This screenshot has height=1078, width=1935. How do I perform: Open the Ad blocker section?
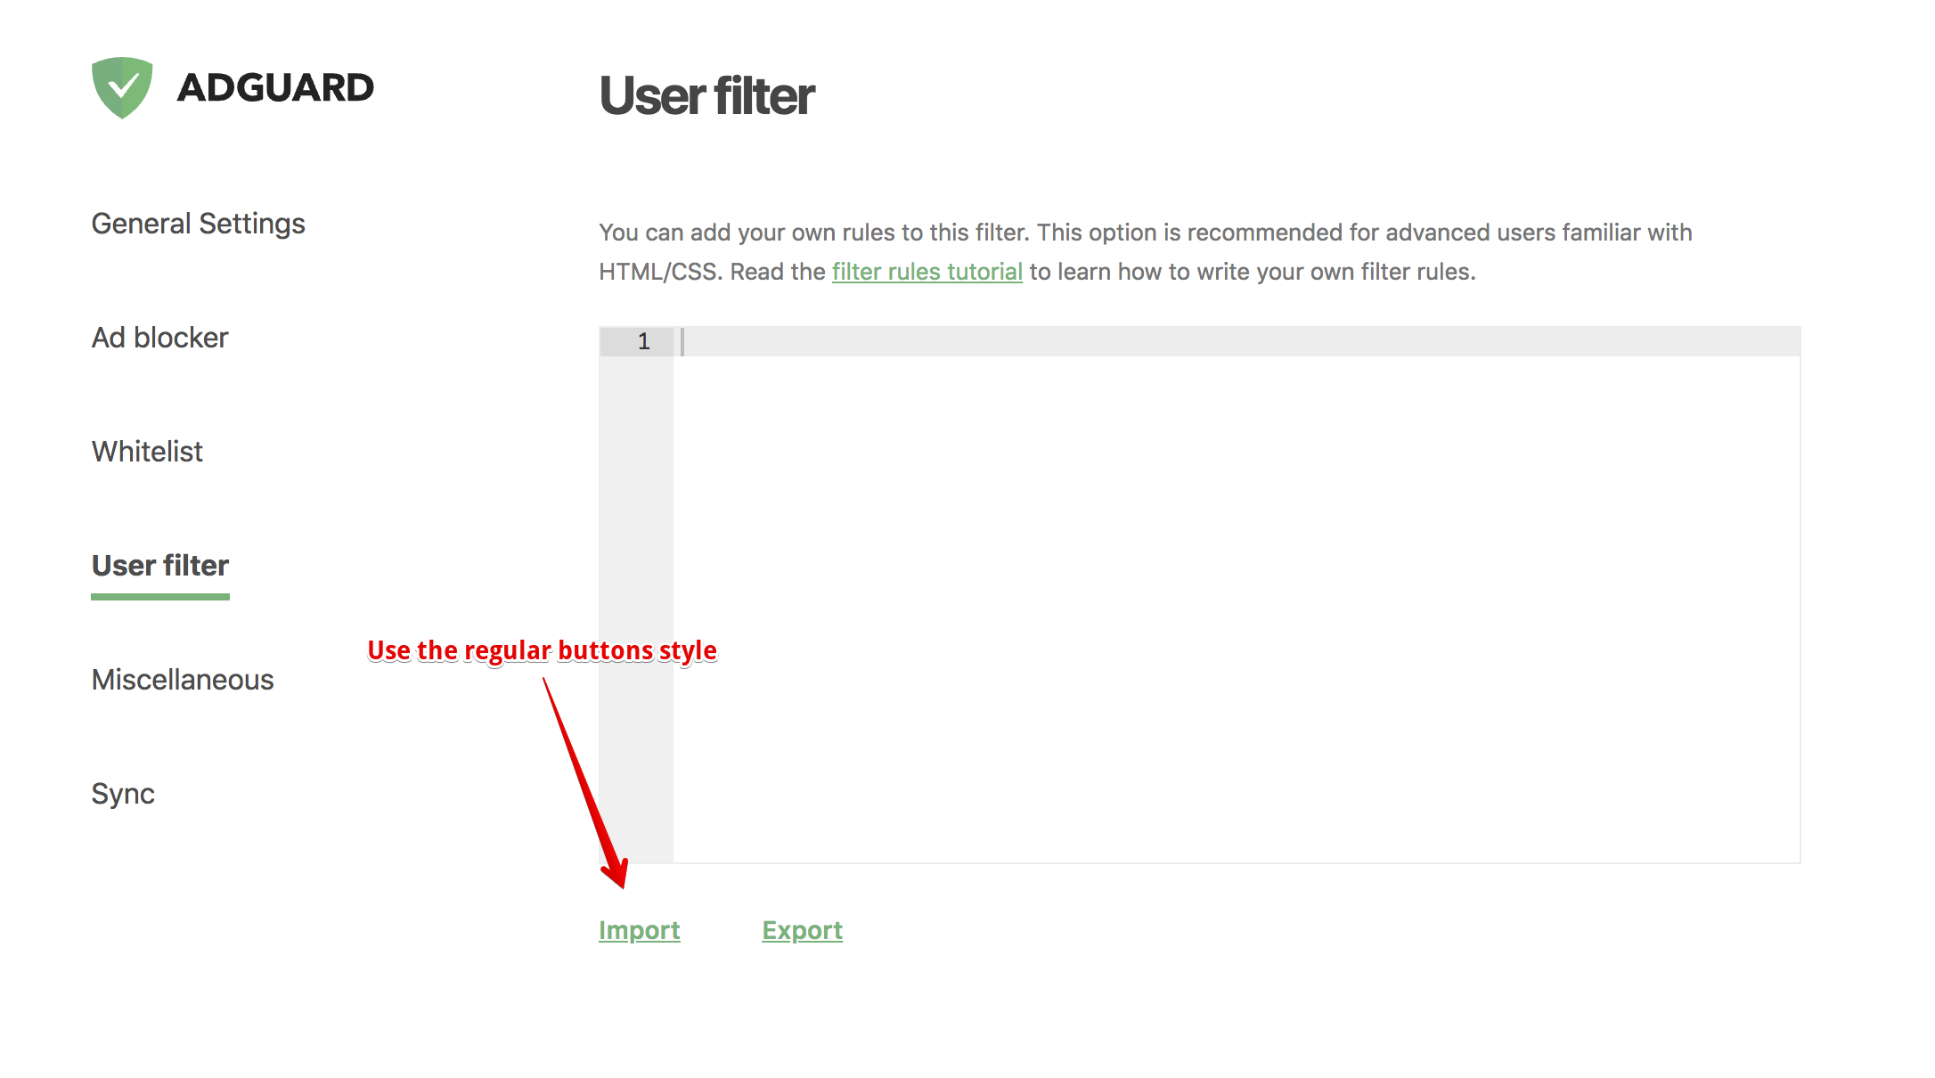pos(159,338)
